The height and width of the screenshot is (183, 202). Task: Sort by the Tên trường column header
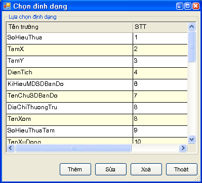click(x=70, y=27)
